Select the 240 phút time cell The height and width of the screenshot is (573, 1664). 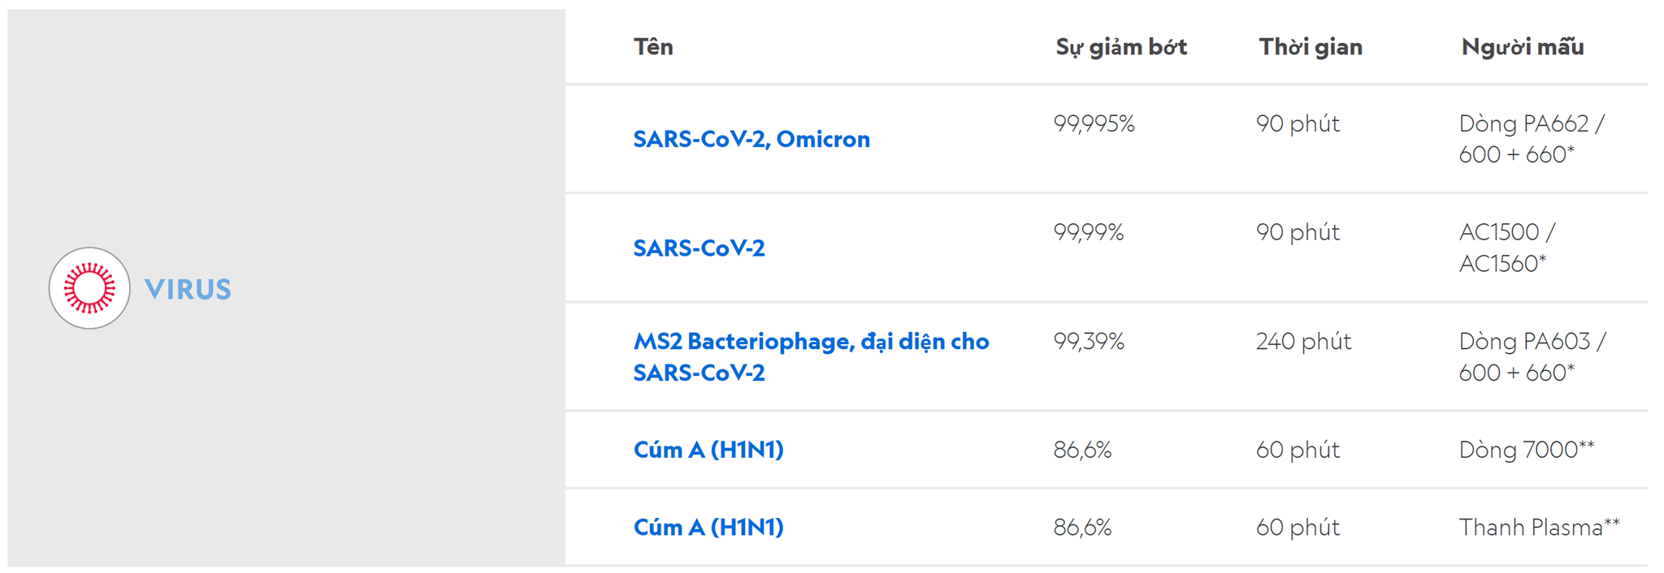tap(1303, 341)
